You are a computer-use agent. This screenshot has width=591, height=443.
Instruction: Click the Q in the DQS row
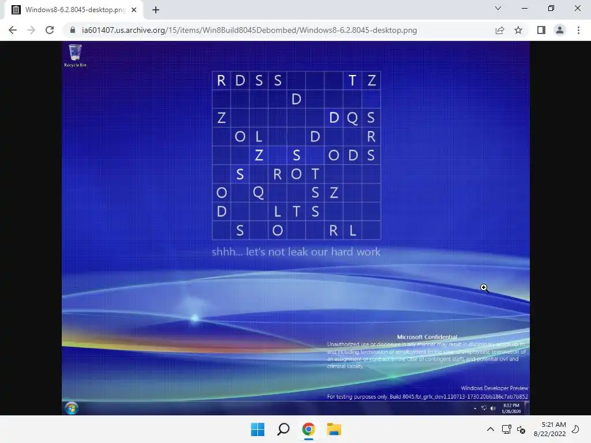353,118
